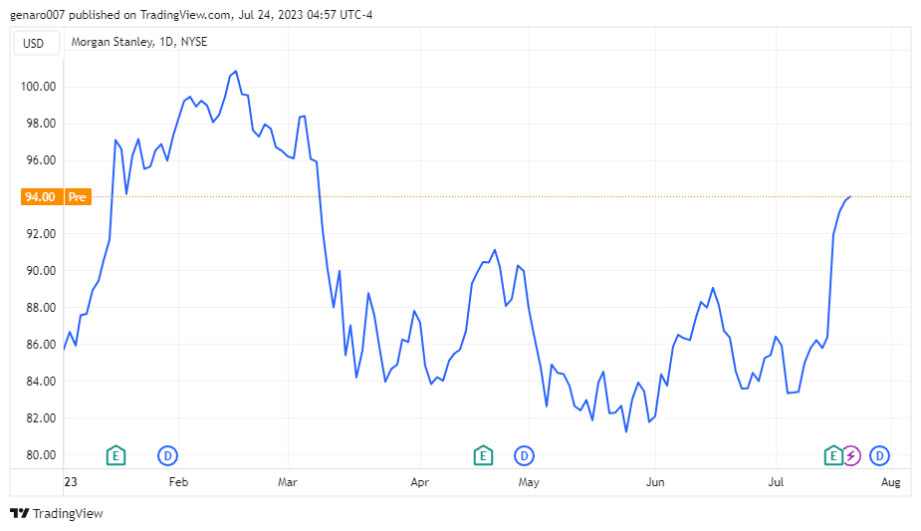Image resolution: width=921 pixels, height=531 pixels.
Task: Click the Feb label on the time axis
Action: click(x=178, y=482)
